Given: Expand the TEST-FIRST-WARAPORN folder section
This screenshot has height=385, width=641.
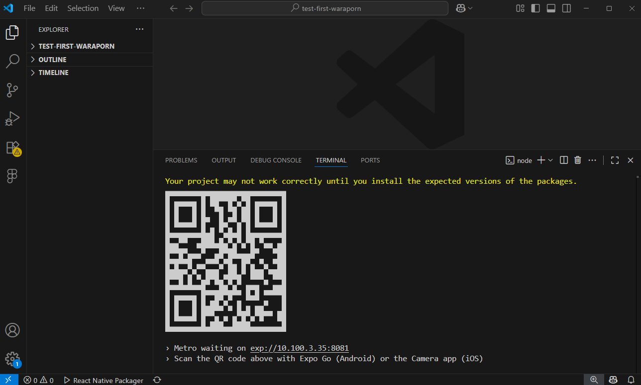Looking at the screenshot, I should tap(76, 46).
